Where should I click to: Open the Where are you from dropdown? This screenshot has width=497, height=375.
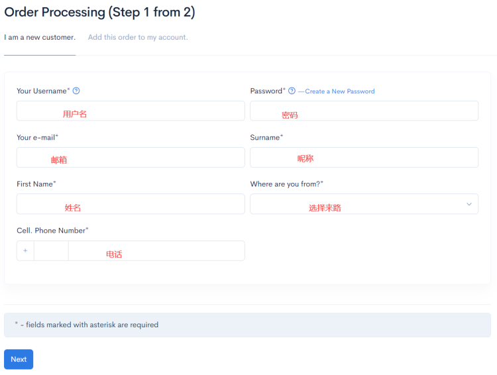pos(364,204)
